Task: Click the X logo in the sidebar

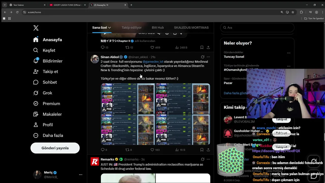Action: click(x=36, y=28)
